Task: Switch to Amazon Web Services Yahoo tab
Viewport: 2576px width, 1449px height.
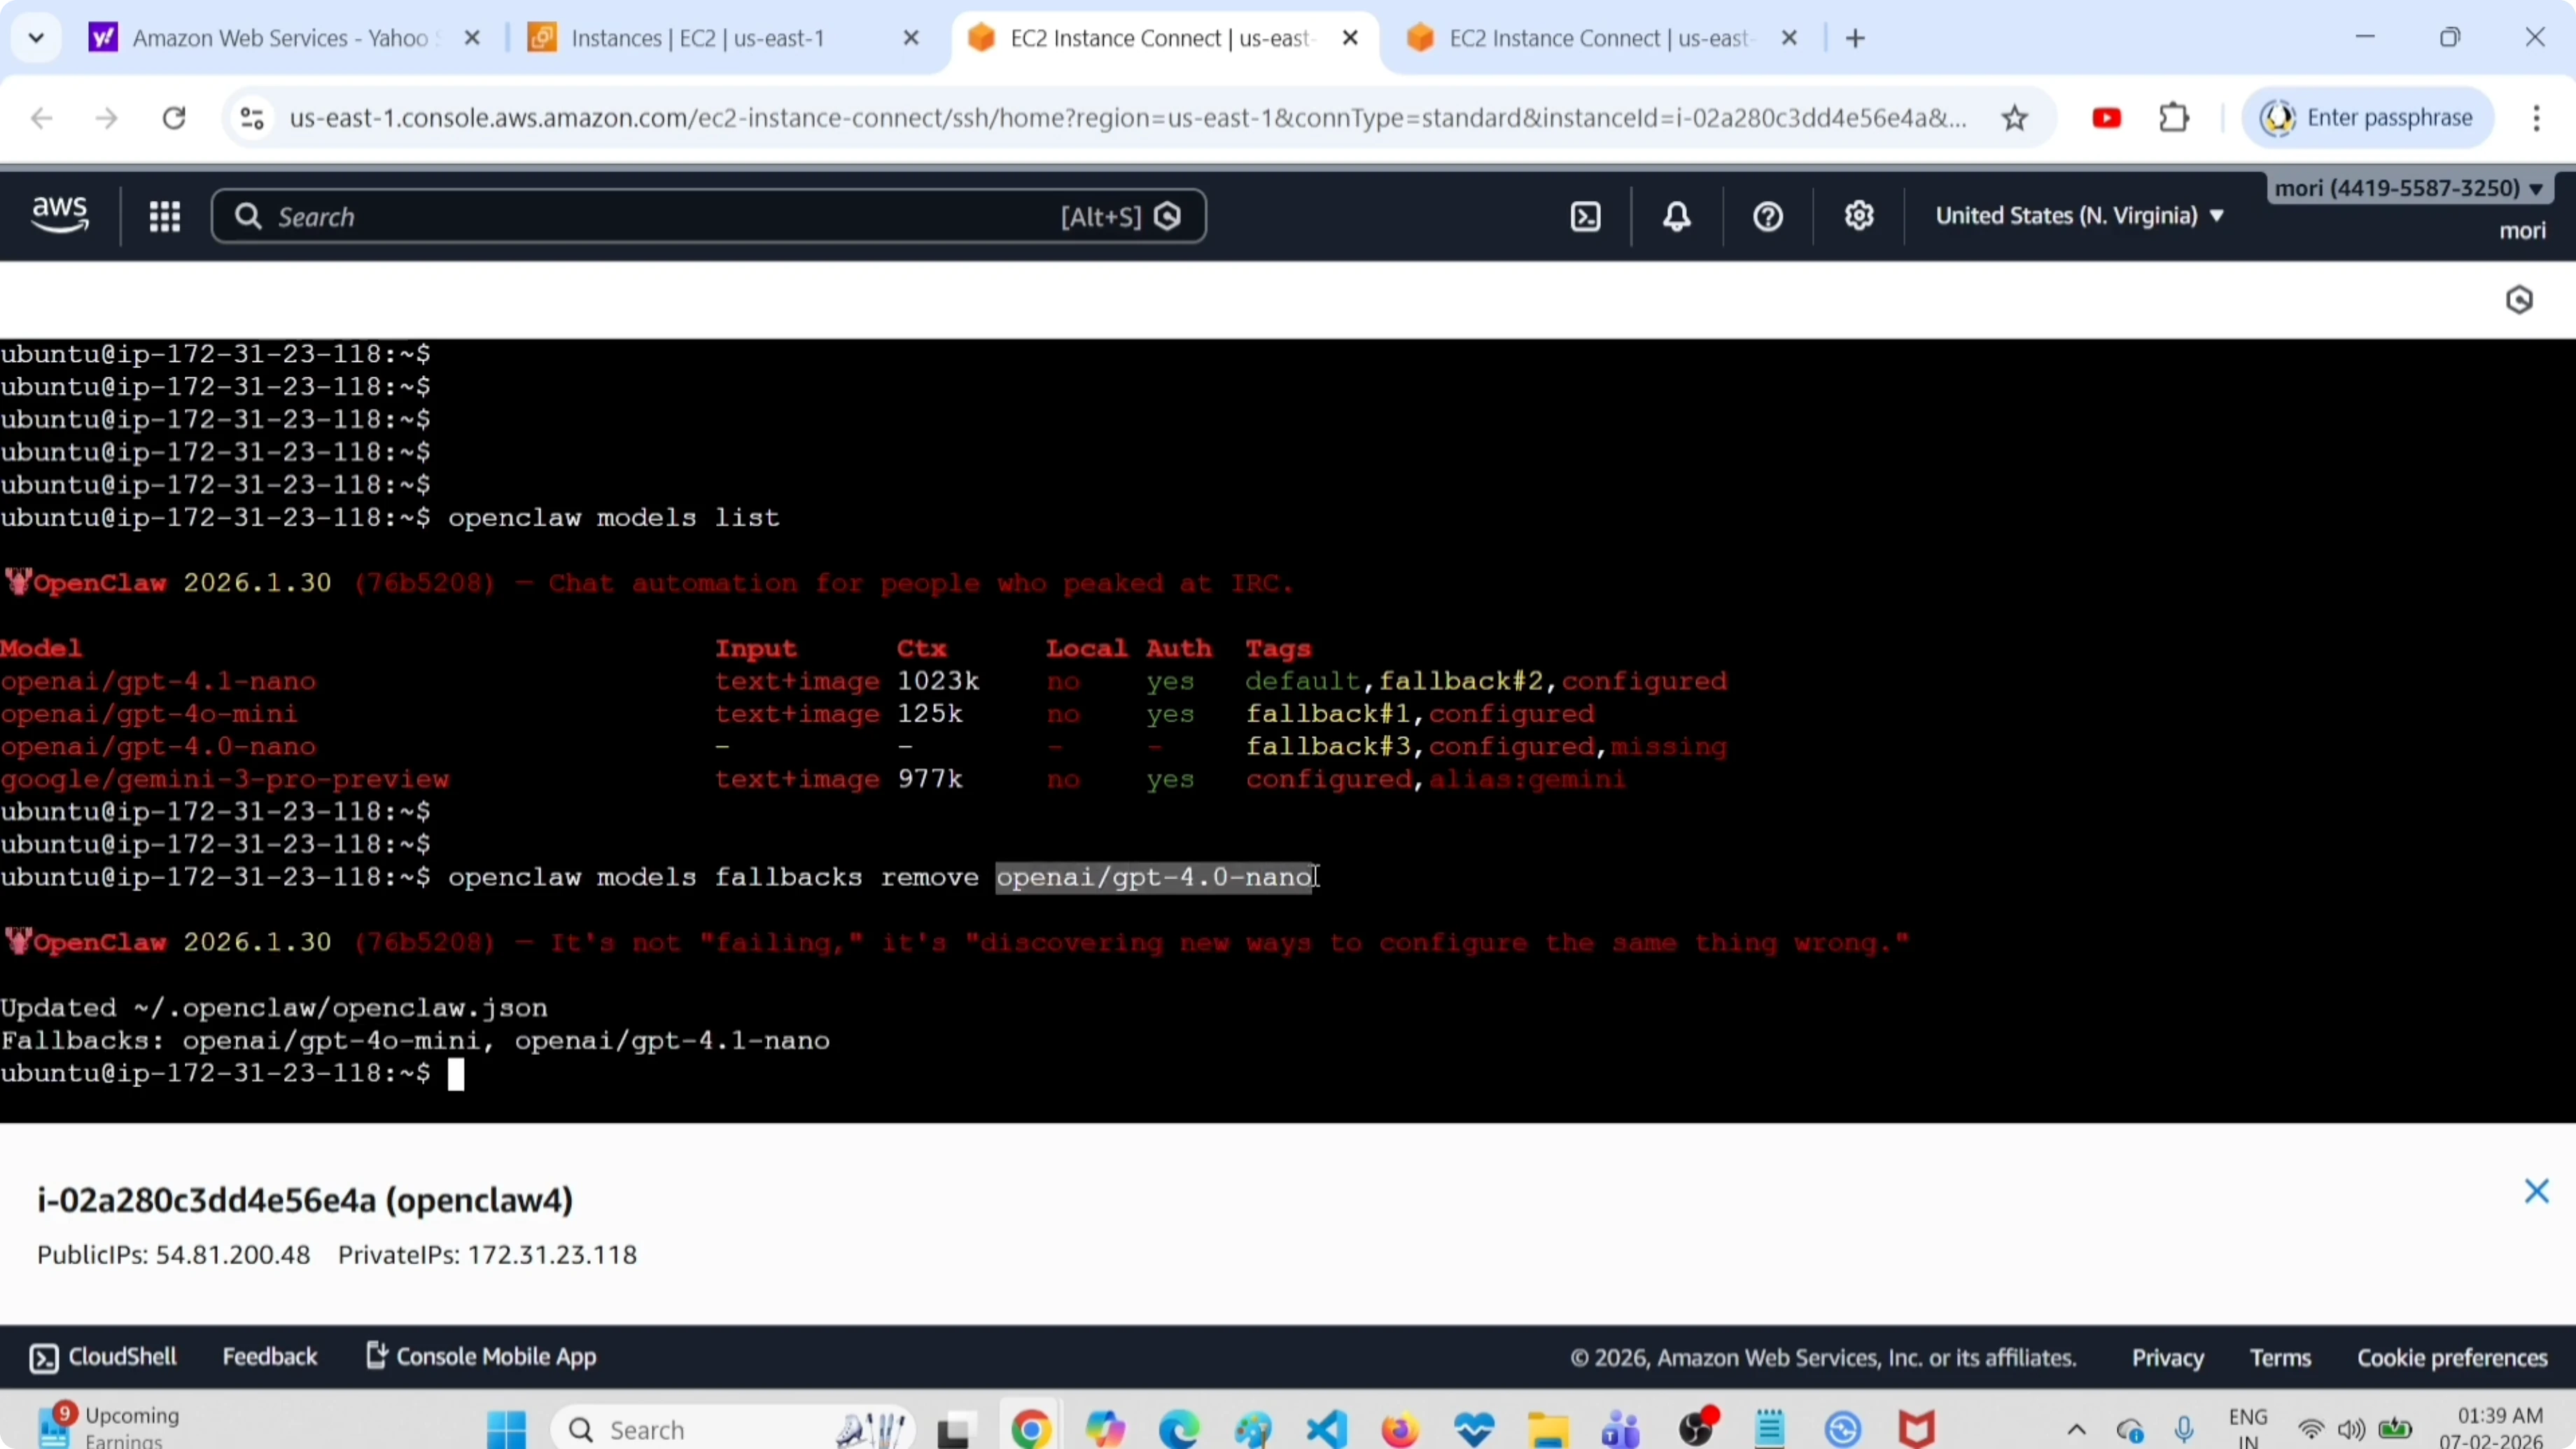Action: coord(280,39)
